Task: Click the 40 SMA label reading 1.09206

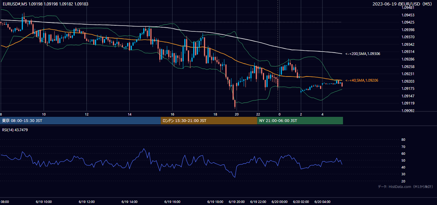Action: [x=362, y=80]
